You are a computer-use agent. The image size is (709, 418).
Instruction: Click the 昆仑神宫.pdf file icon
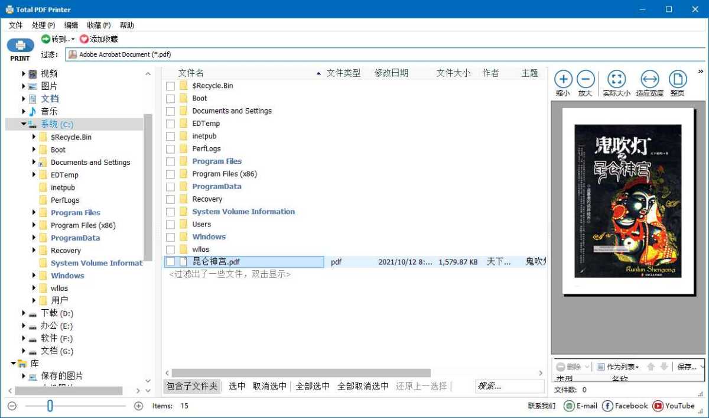(183, 261)
